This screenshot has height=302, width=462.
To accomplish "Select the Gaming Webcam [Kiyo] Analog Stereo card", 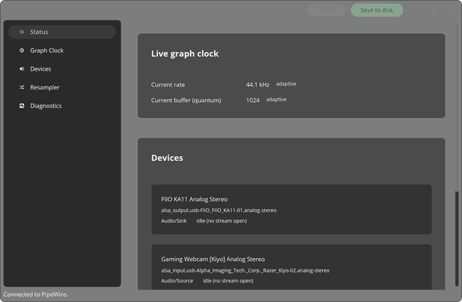I will [x=292, y=267].
